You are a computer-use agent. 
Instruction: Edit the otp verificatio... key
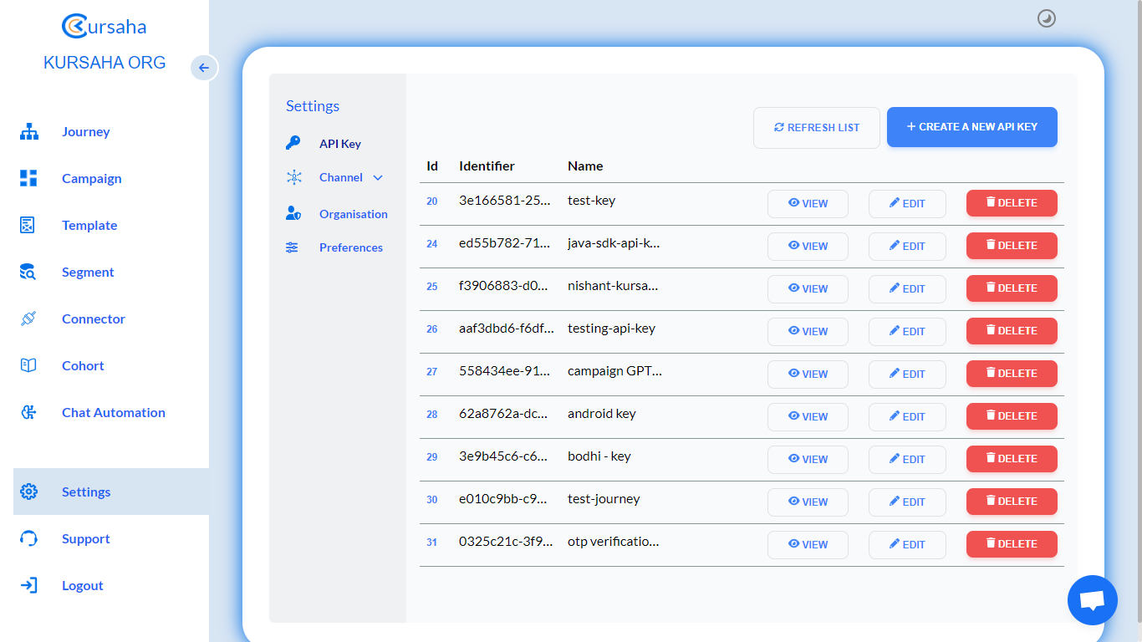point(907,545)
